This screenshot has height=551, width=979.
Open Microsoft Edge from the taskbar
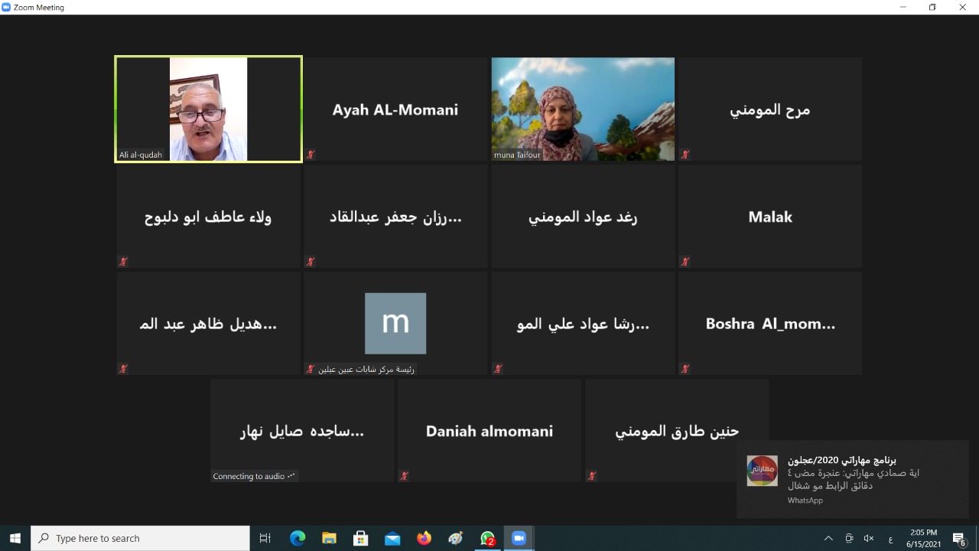(298, 539)
